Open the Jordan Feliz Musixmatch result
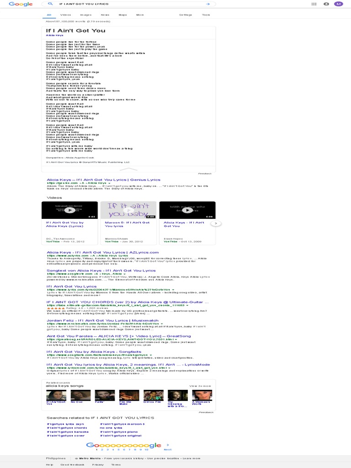This screenshot has height=468, width=351. (102, 320)
